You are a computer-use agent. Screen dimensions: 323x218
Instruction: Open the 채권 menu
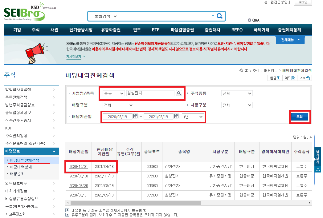(x=54, y=30)
